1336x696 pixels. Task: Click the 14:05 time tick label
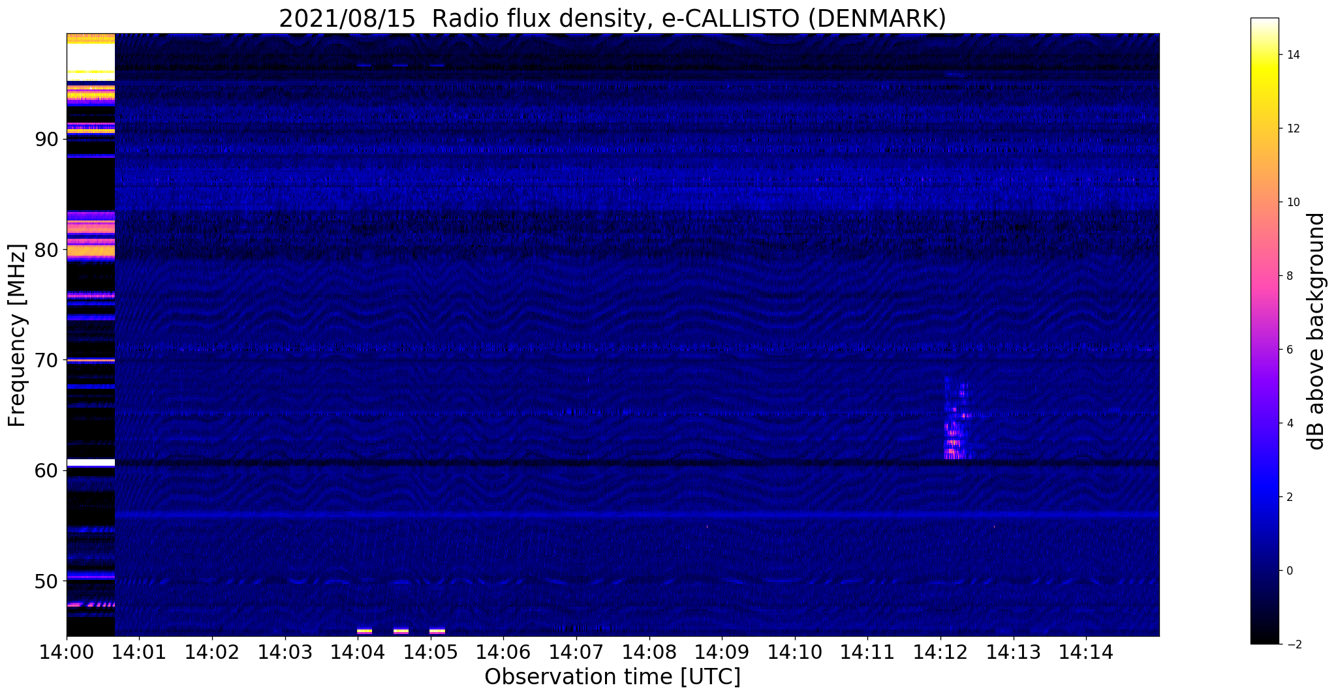tap(431, 652)
